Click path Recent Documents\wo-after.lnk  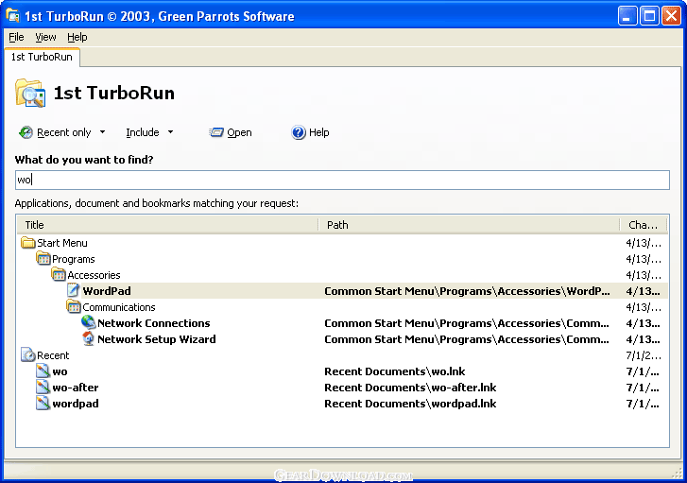(x=410, y=388)
